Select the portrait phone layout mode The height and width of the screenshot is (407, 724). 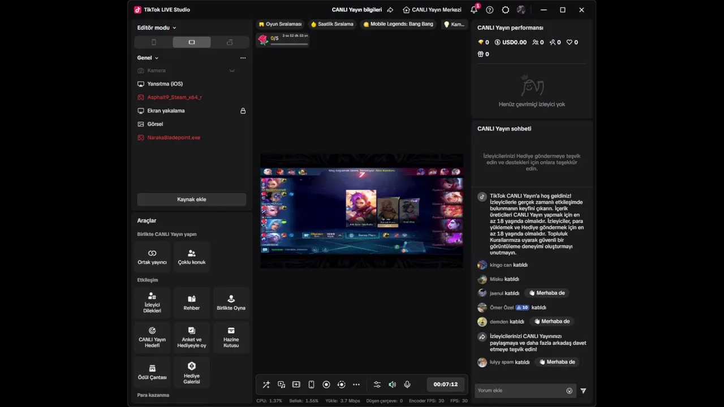click(x=154, y=42)
